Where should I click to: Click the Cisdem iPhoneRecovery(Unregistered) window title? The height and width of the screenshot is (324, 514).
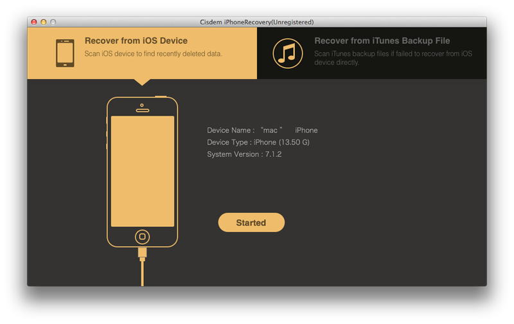click(256, 22)
